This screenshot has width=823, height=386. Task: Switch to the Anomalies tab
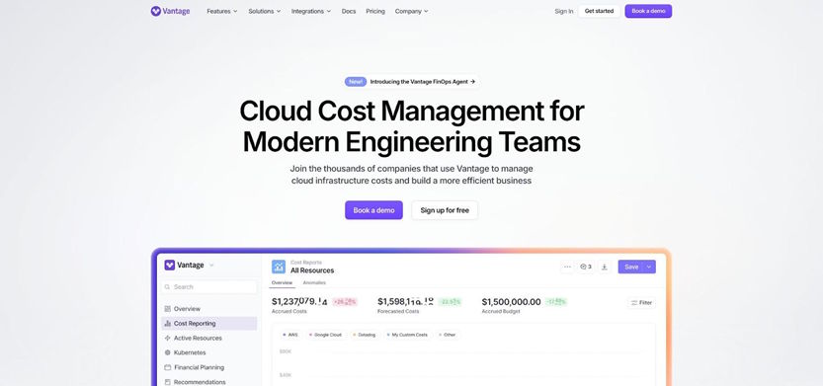pyautogui.click(x=314, y=282)
